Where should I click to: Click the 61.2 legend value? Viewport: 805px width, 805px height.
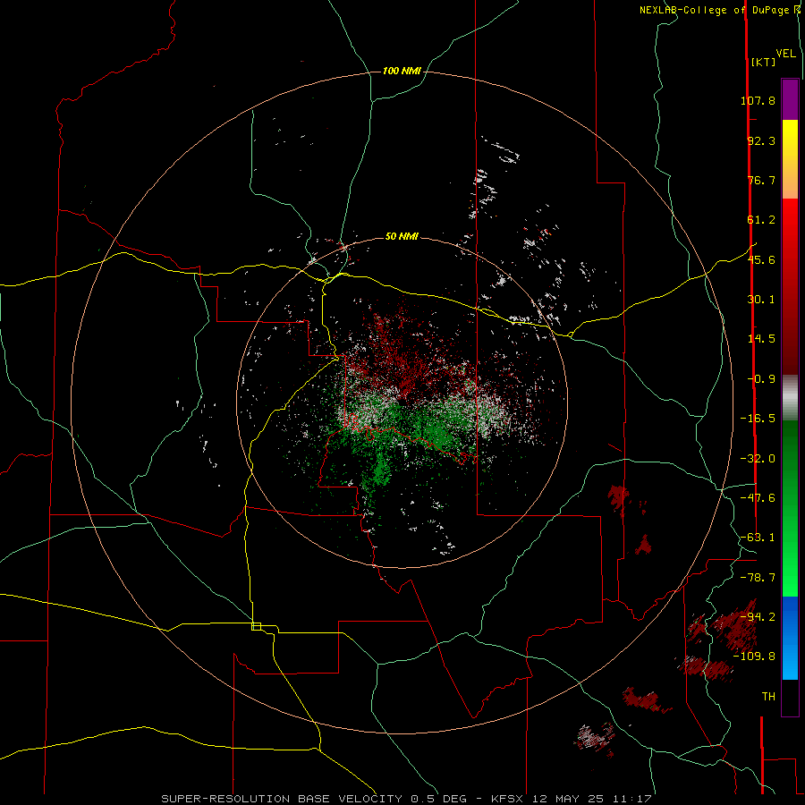[761, 220]
